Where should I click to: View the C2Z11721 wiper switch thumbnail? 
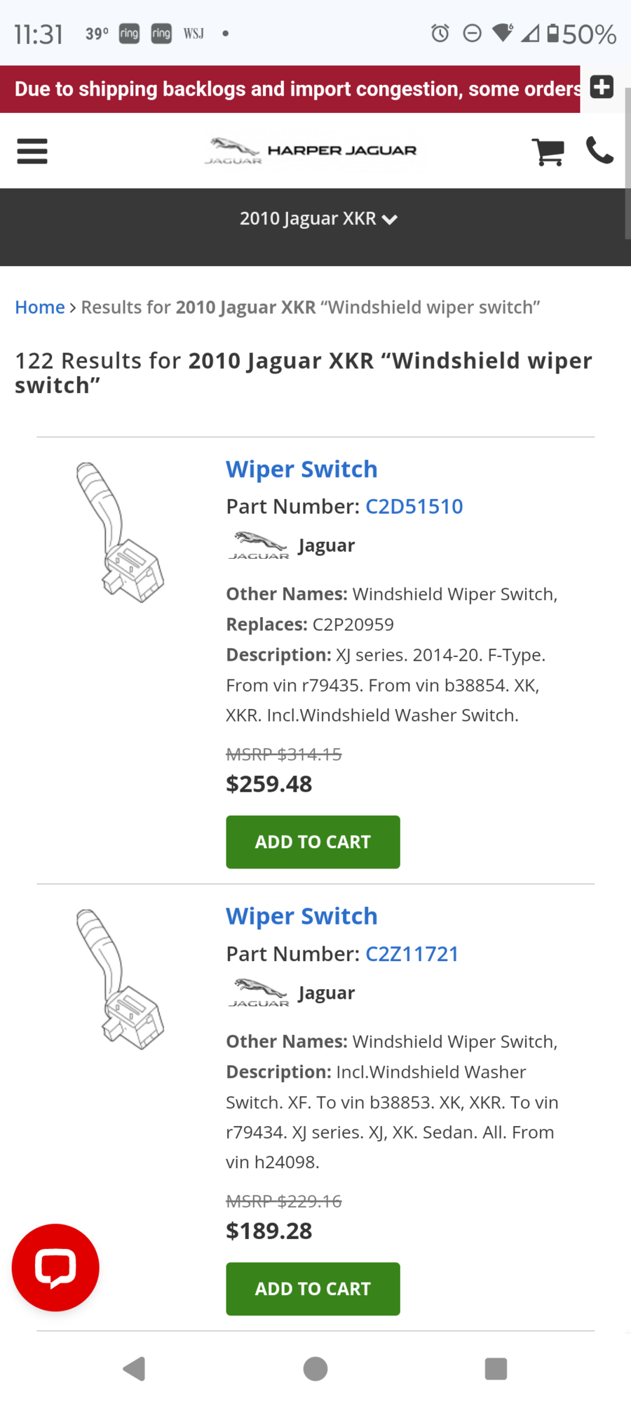[x=120, y=979]
